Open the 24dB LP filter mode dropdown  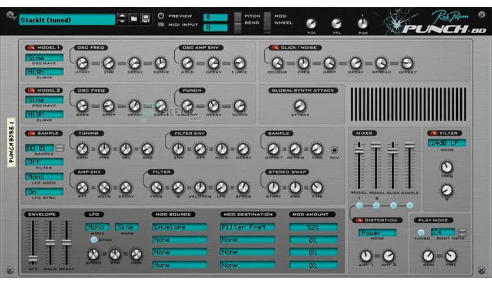click(x=447, y=143)
